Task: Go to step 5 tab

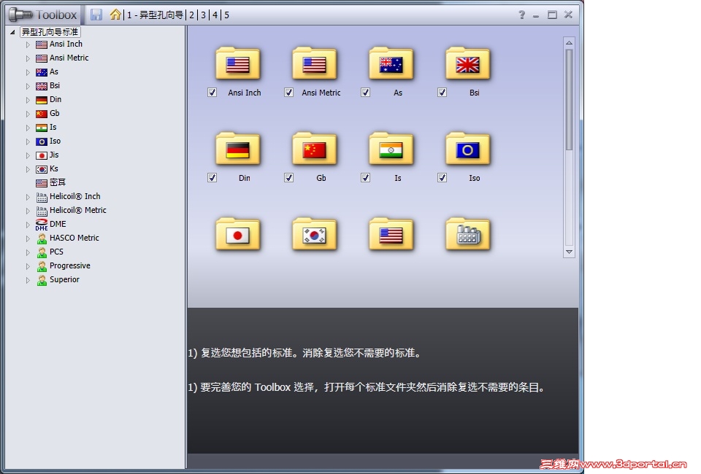Action: [x=226, y=15]
